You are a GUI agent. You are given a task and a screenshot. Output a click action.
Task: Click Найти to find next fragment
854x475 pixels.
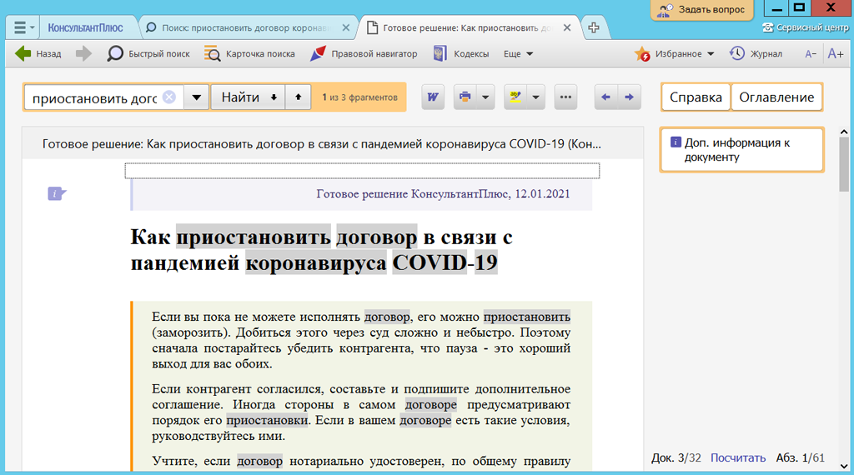tap(249, 97)
